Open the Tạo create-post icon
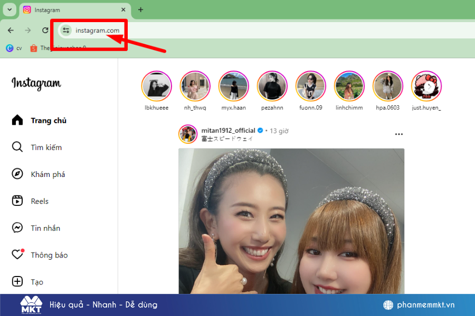This screenshot has width=475, height=316. coord(17,281)
